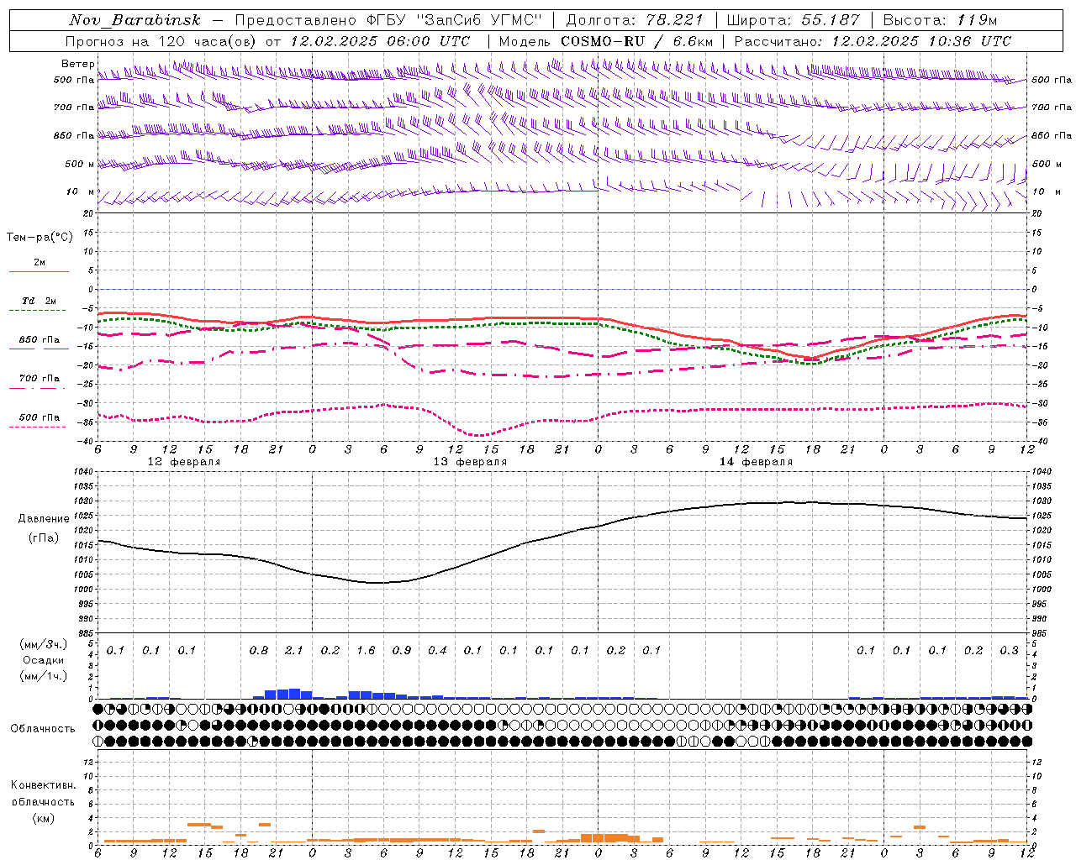Viewport: 1076px width, 860px height.
Task: Click the provider text ФГБУ "ЗапСиб УГМС"
Action: point(455,20)
